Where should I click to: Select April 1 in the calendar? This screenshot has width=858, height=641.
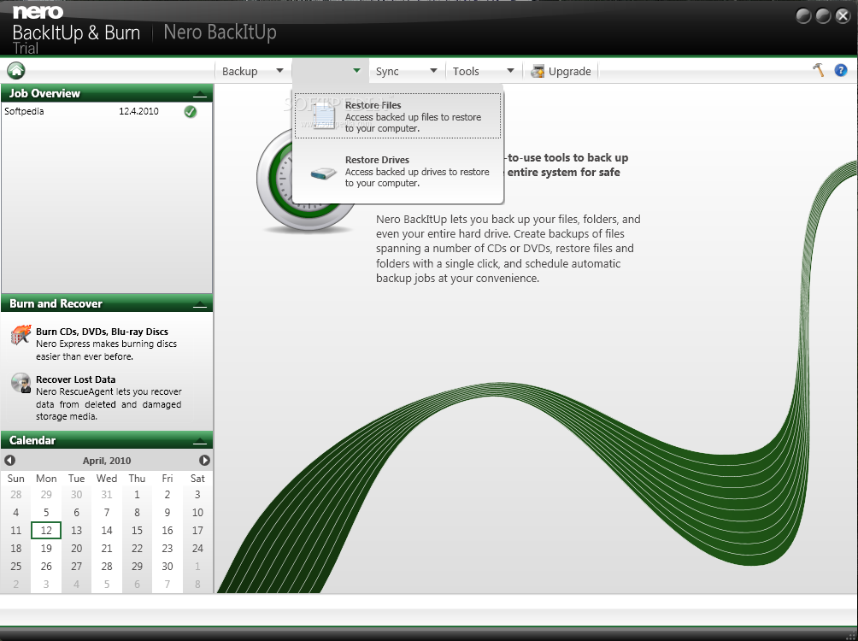(137, 495)
